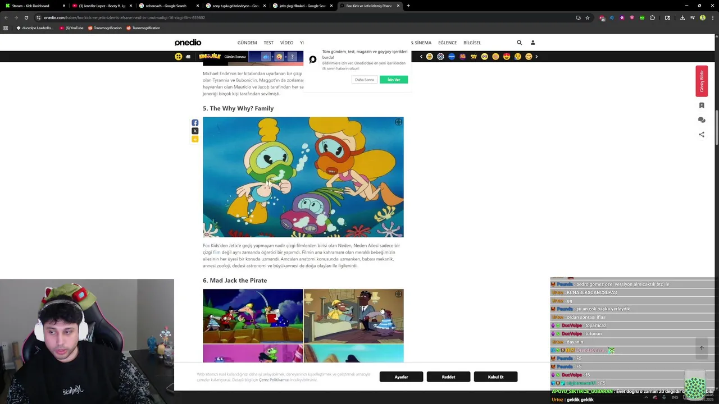Open Chrome downloads icon

[682, 17]
